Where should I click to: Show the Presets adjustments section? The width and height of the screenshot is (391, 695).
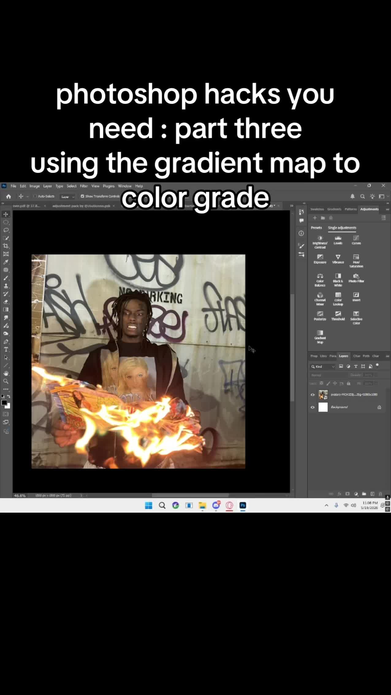(316, 228)
